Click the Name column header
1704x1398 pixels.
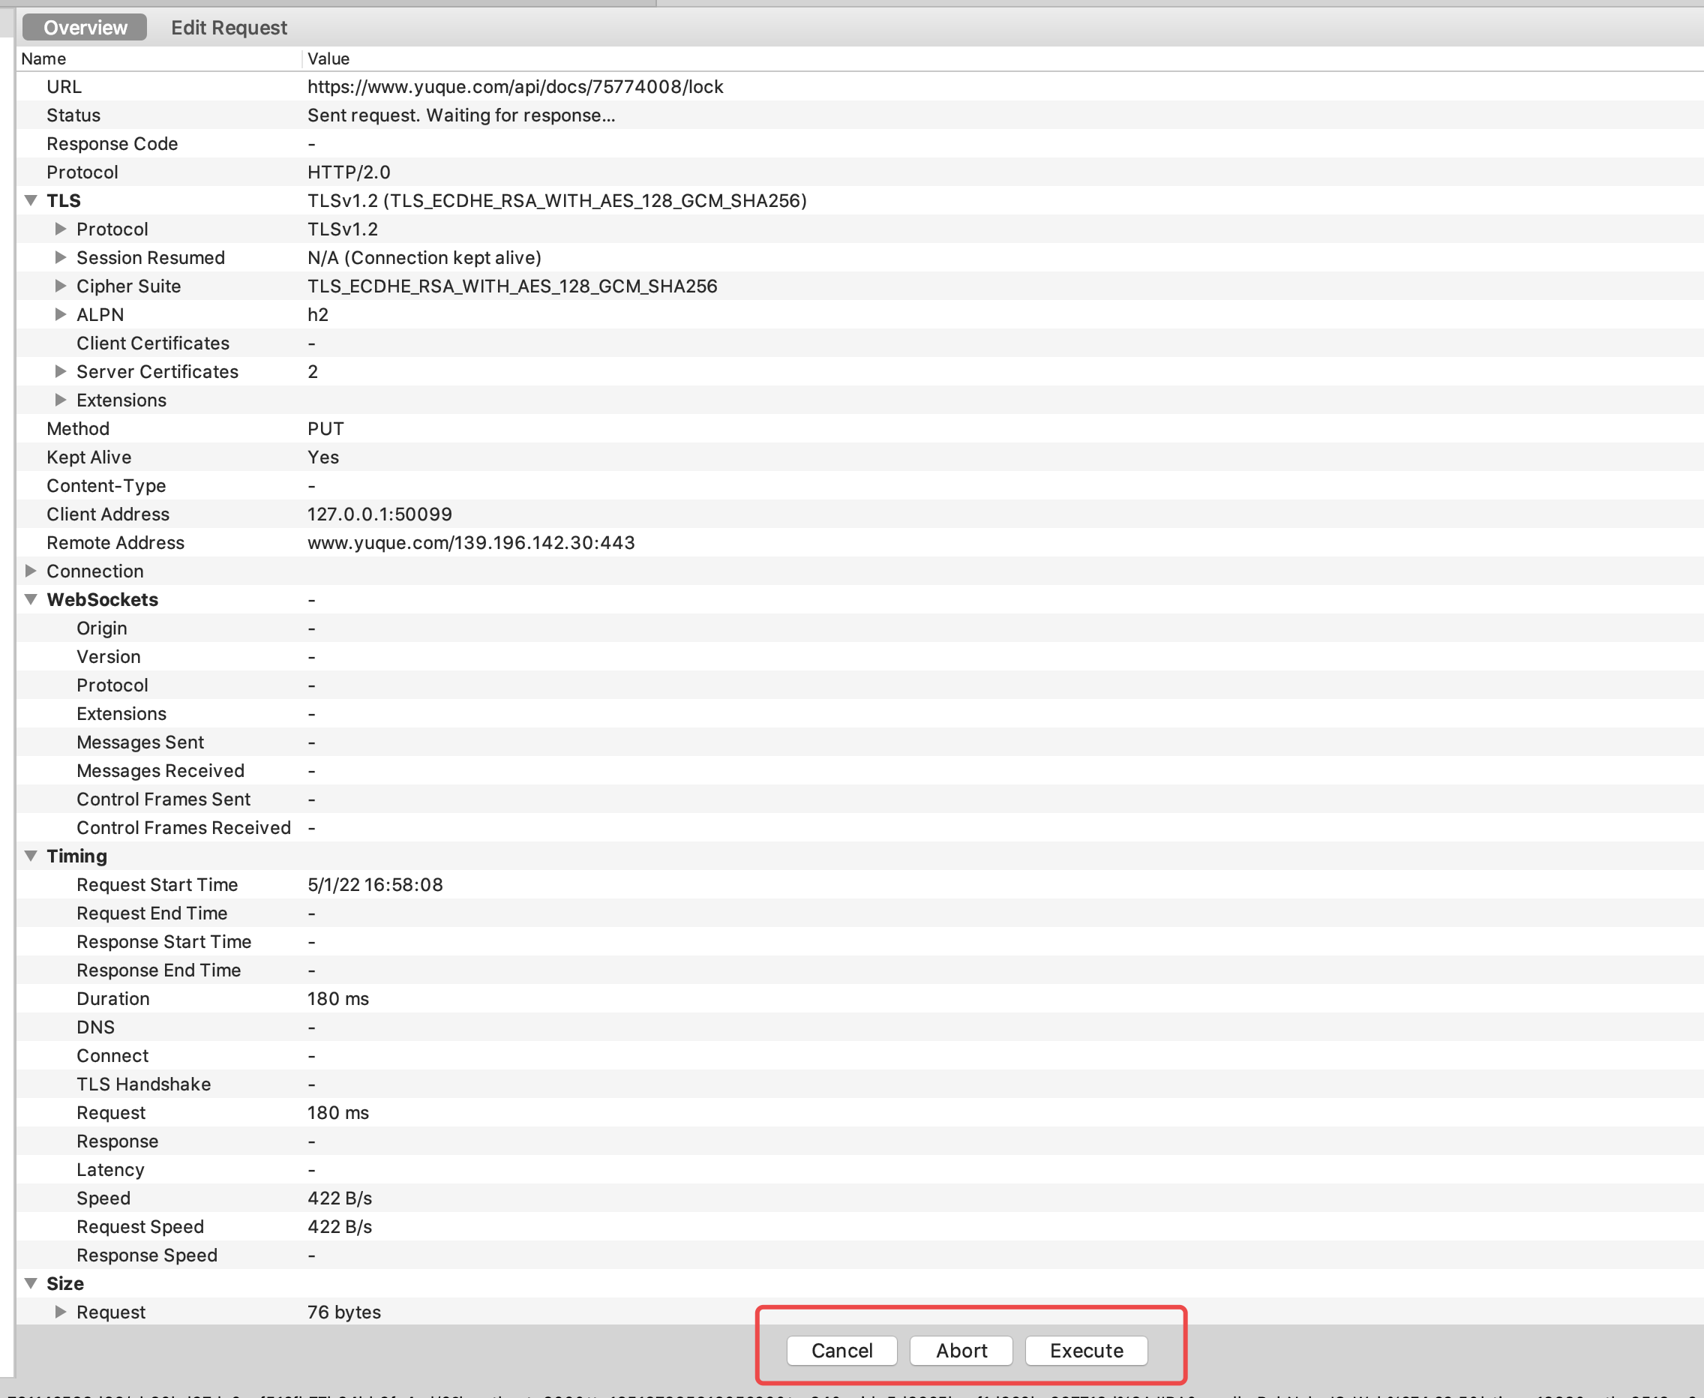pyautogui.click(x=44, y=58)
